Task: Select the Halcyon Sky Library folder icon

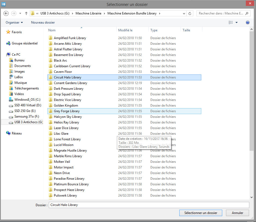Action: pyautogui.click(x=50, y=117)
